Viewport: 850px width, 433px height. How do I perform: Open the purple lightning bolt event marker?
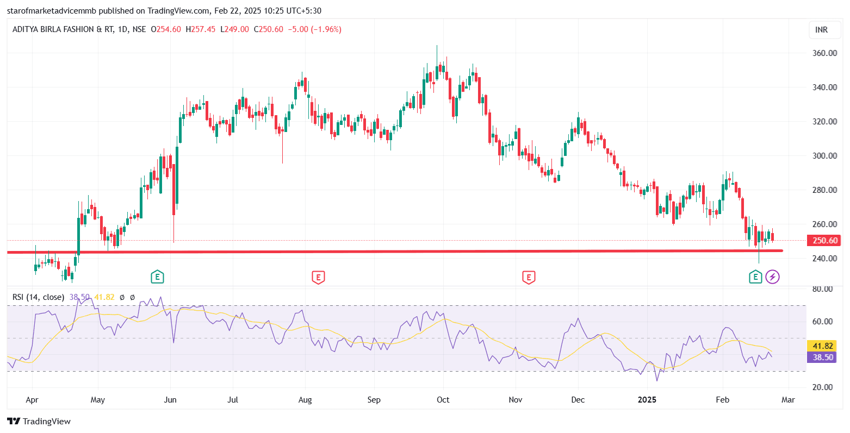tap(772, 277)
